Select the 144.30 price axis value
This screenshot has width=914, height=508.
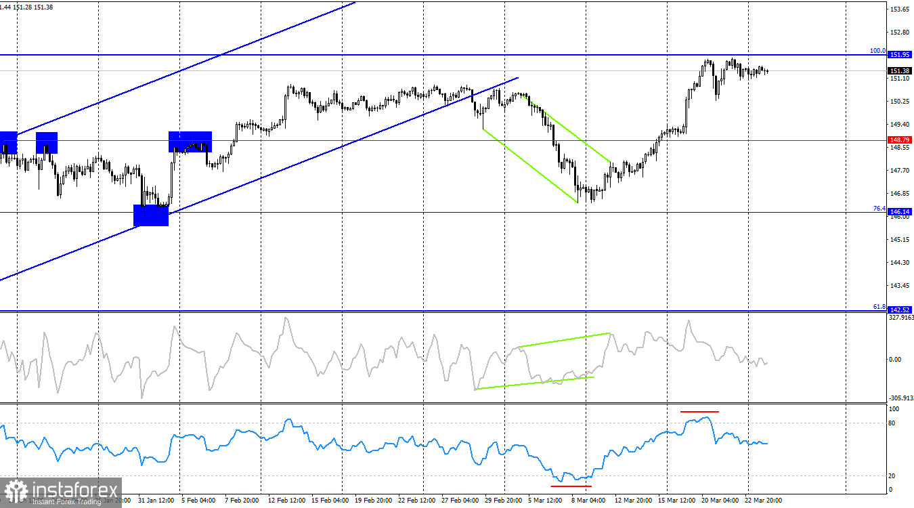[900, 263]
